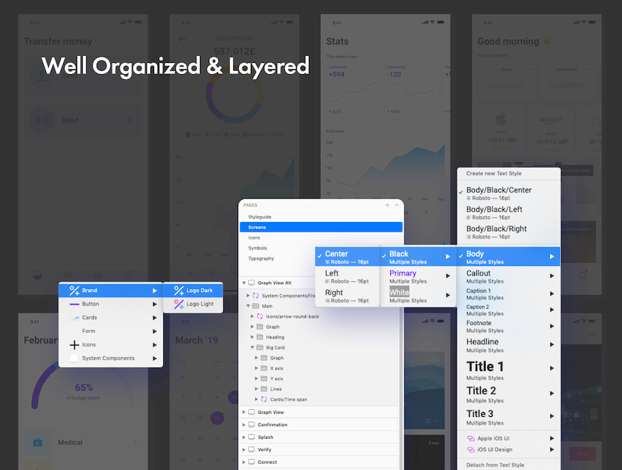
Task: Expand the Graph View artboard
Action: (x=244, y=412)
